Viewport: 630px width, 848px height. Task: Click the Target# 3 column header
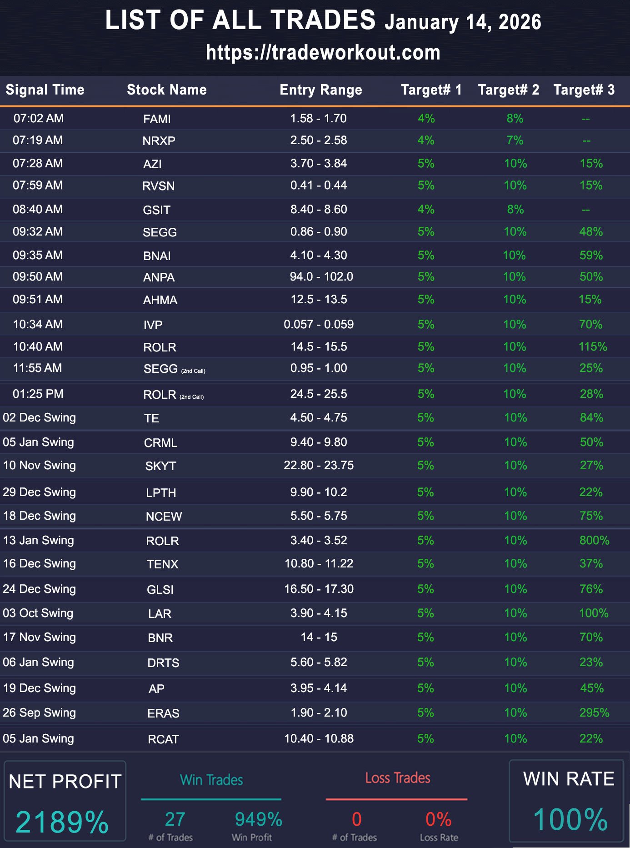[584, 90]
